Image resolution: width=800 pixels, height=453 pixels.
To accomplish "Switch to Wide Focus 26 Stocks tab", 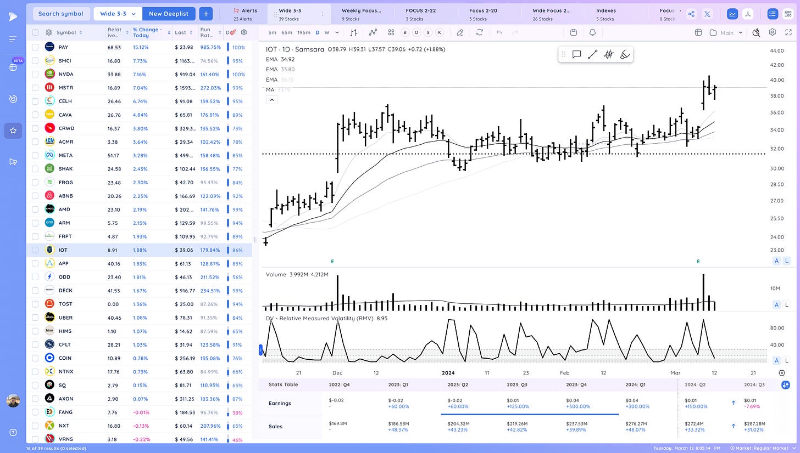I will (551, 14).
